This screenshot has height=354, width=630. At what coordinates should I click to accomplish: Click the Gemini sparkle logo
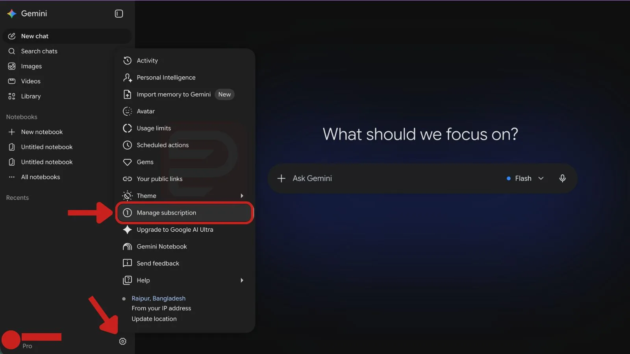11,13
